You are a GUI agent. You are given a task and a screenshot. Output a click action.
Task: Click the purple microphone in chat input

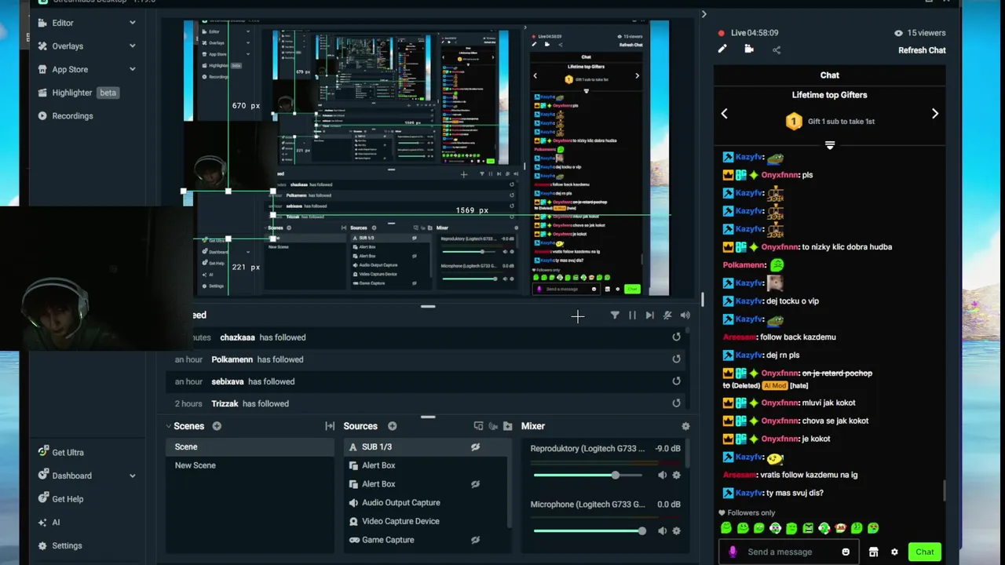coord(733,552)
